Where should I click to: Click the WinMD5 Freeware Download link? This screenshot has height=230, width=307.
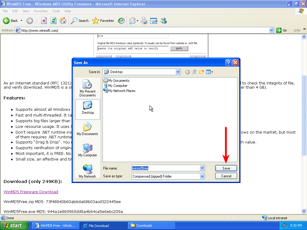31,192
